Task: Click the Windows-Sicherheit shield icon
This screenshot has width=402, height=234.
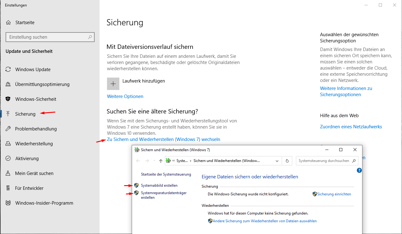Action: [8, 99]
